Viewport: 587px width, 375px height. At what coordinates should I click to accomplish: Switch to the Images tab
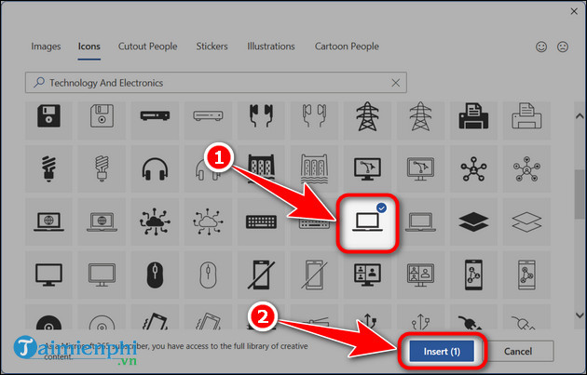tap(46, 46)
